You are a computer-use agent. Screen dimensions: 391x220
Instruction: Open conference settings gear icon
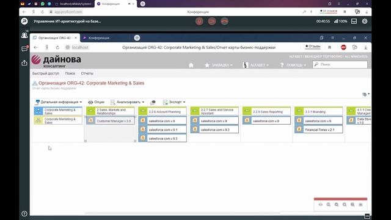point(365,21)
